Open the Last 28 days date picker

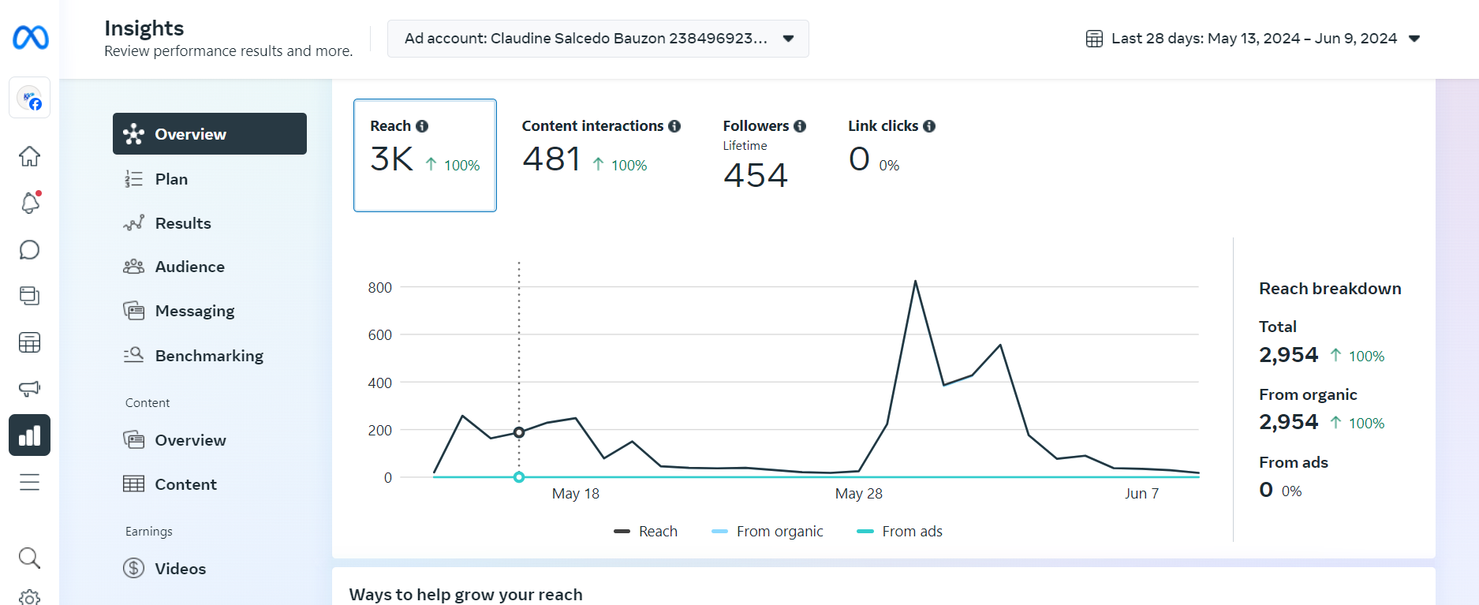(1253, 39)
